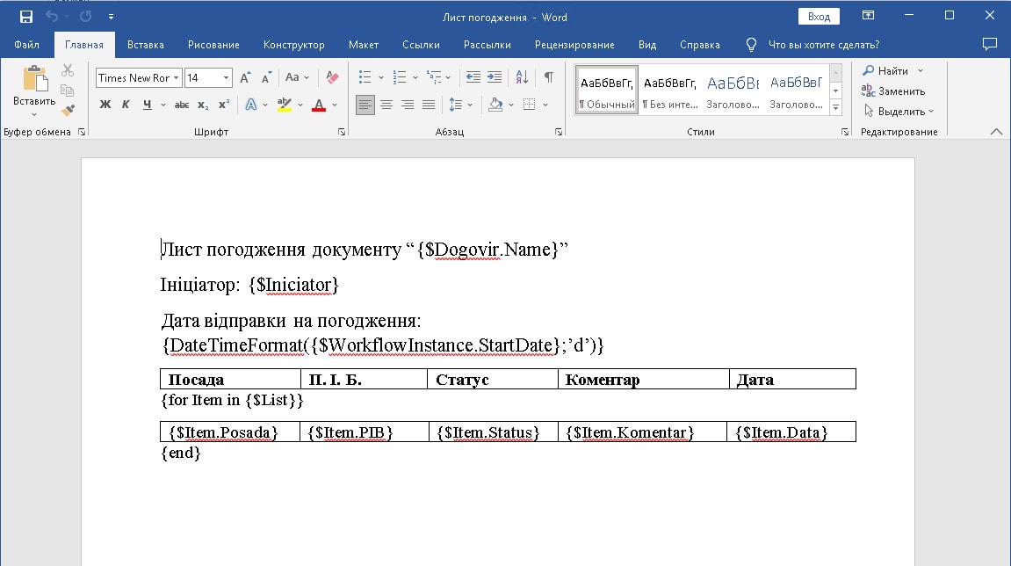Clear all formatting with eraser icon
This screenshot has height=566, width=1011.
pyautogui.click(x=331, y=77)
